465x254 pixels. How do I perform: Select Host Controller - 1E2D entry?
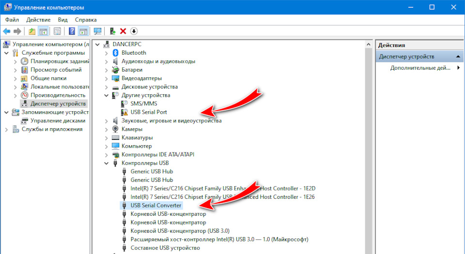tap(223, 189)
